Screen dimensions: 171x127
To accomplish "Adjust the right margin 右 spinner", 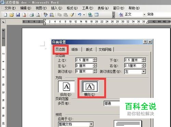I will pyautogui.click(x=144, y=66).
